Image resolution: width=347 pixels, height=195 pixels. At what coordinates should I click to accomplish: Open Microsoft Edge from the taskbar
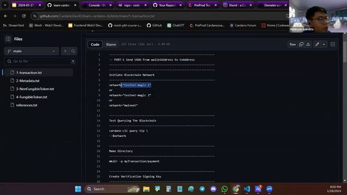click(x=191, y=189)
